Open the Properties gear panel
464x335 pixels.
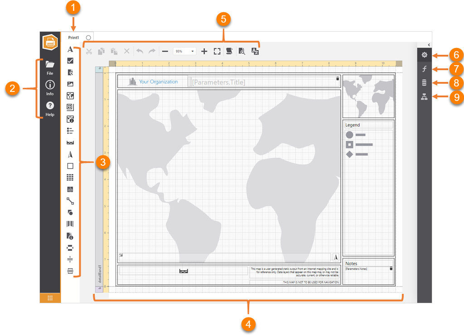[423, 54]
